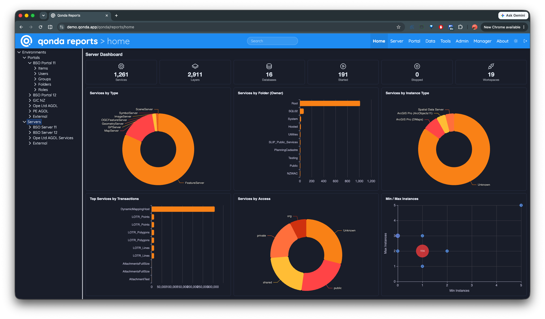The image size is (545, 319).
Task: Open Chrome side panel icon
Action: tap(50, 27)
